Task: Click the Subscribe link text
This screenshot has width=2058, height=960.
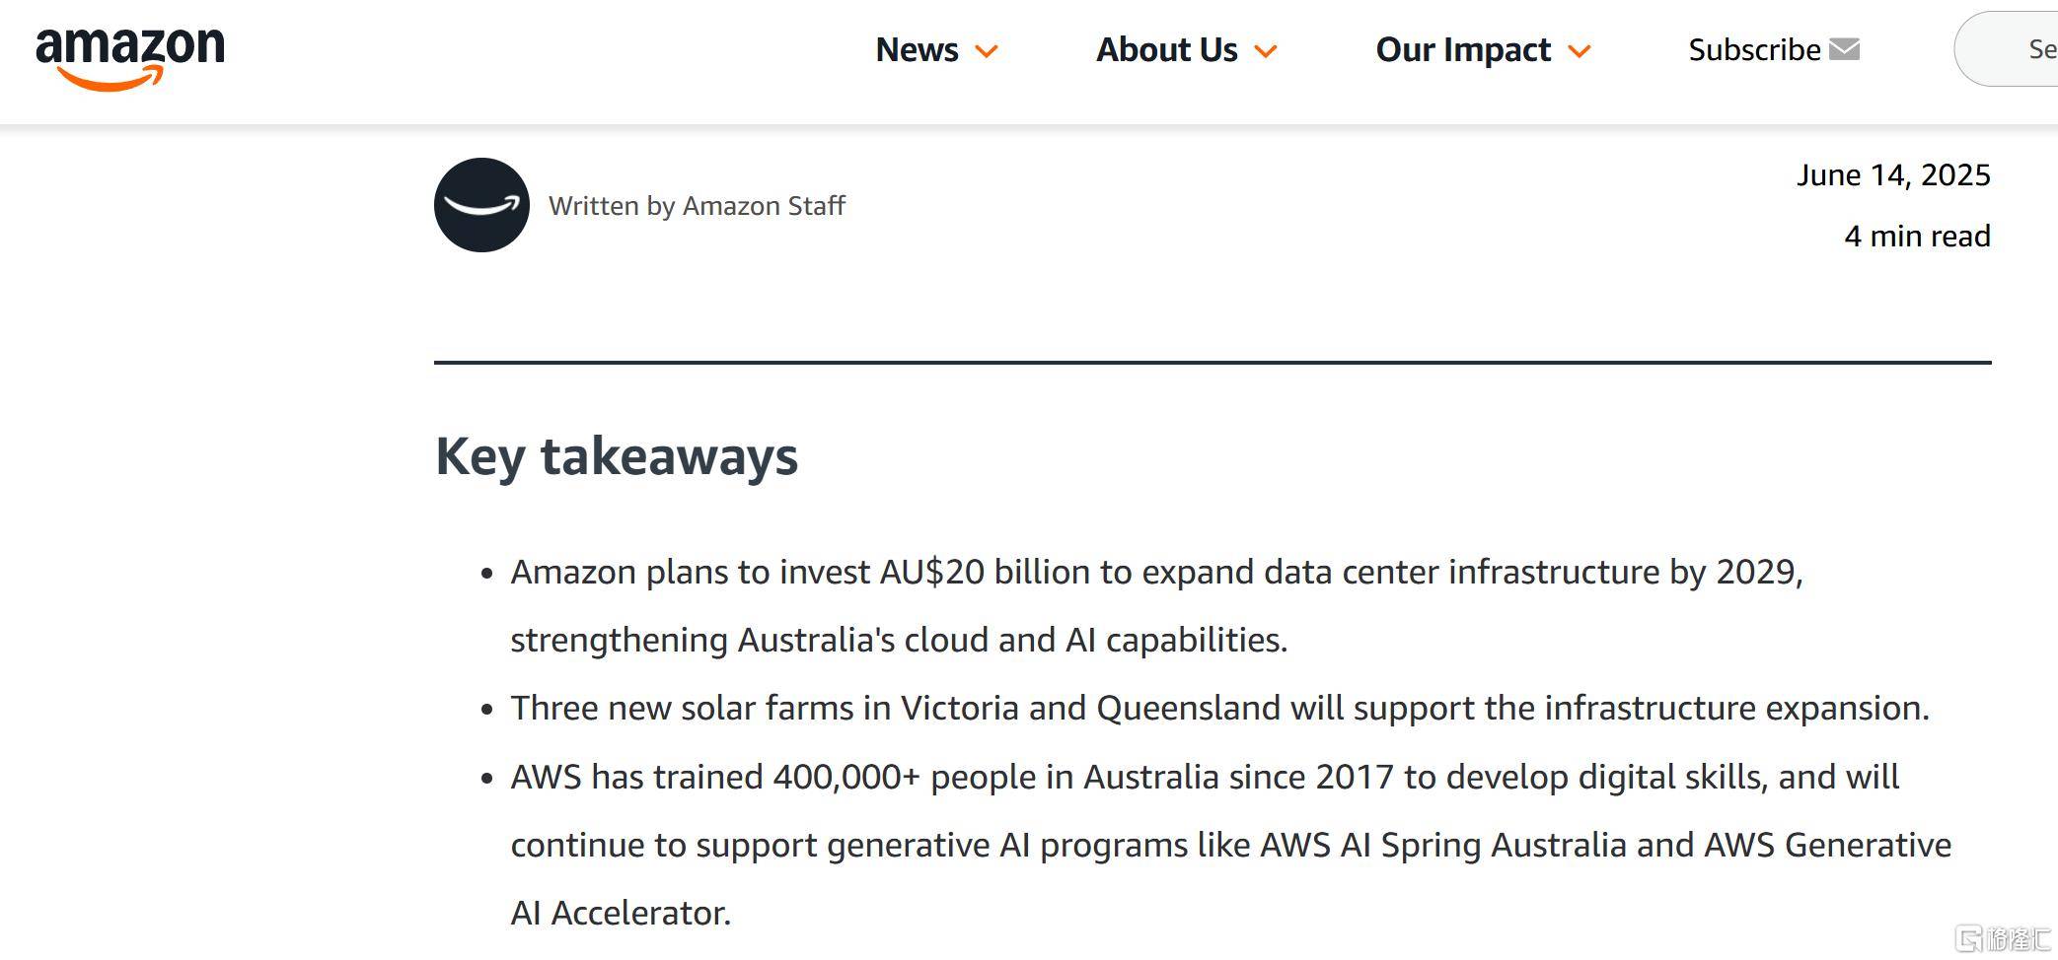Action: coord(1754,49)
